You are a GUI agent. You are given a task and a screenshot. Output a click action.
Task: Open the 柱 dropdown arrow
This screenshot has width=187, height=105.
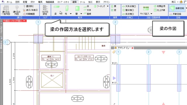click(x=71, y=14)
